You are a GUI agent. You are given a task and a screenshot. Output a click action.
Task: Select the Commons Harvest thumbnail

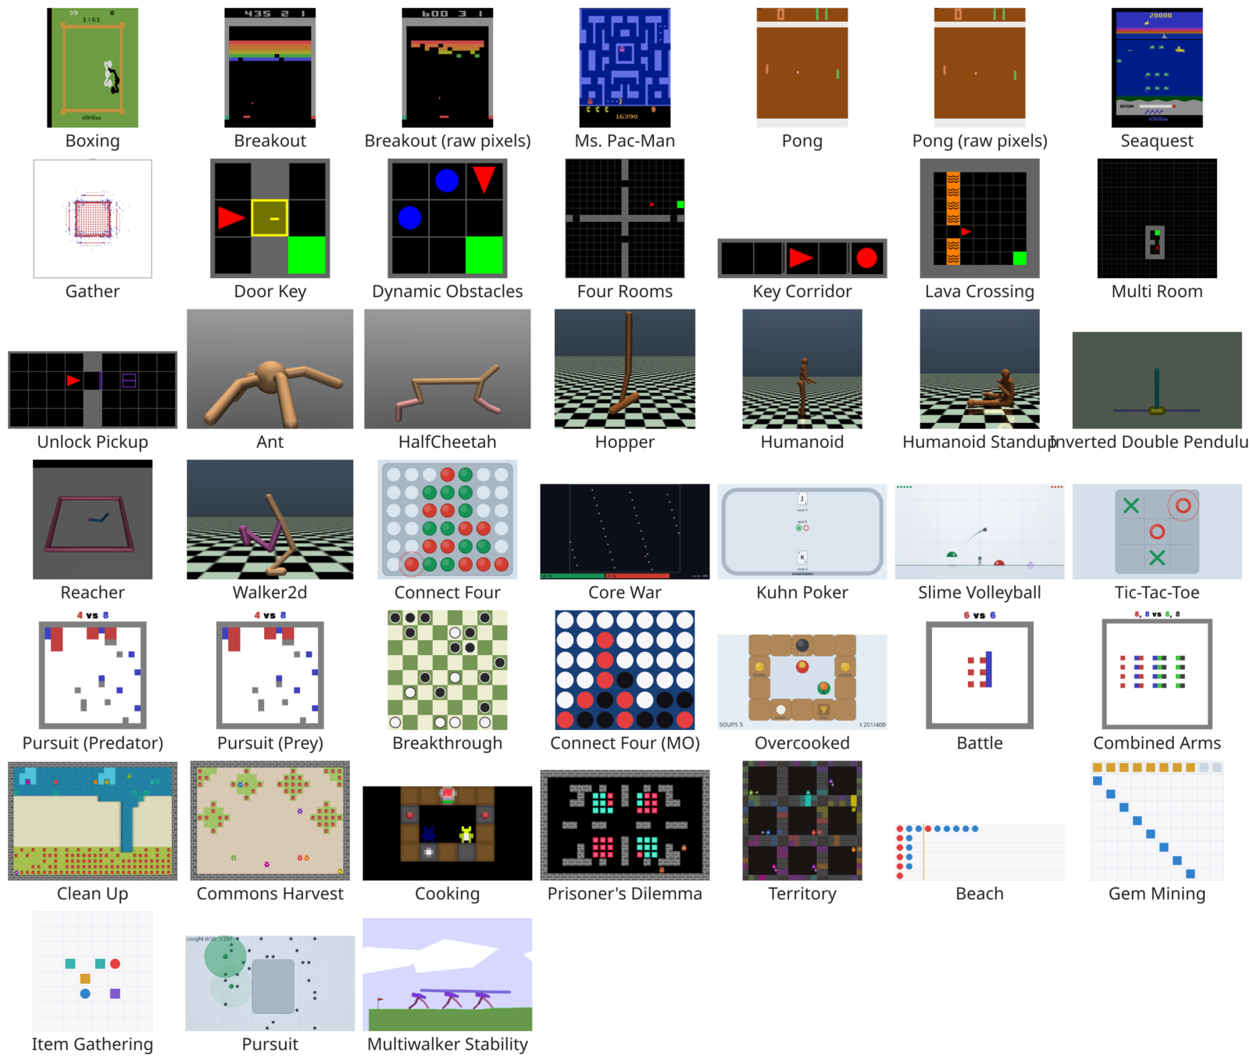pyautogui.click(x=270, y=821)
